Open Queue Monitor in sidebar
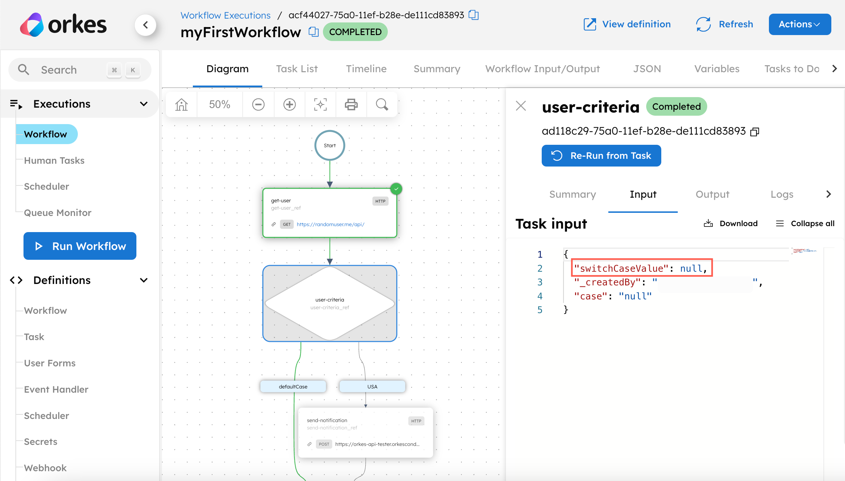This screenshot has height=481, width=845. (58, 213)
